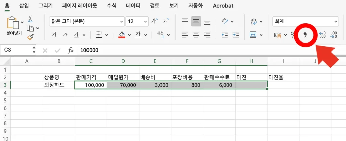This screenshot has height=141, width=346.
Task: Select the format painter brush
Action: coord(30,37)
